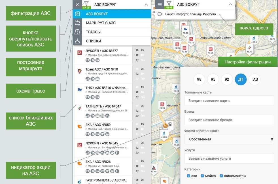Uncheck the азс category checkbox

188,176
